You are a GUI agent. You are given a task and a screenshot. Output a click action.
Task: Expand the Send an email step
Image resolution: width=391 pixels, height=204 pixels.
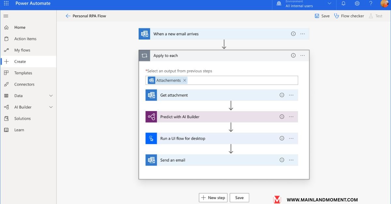222,160
